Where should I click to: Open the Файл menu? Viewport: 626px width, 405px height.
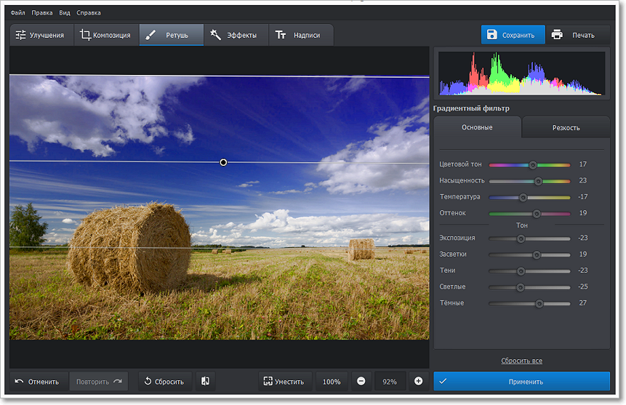tap(18, 12)
